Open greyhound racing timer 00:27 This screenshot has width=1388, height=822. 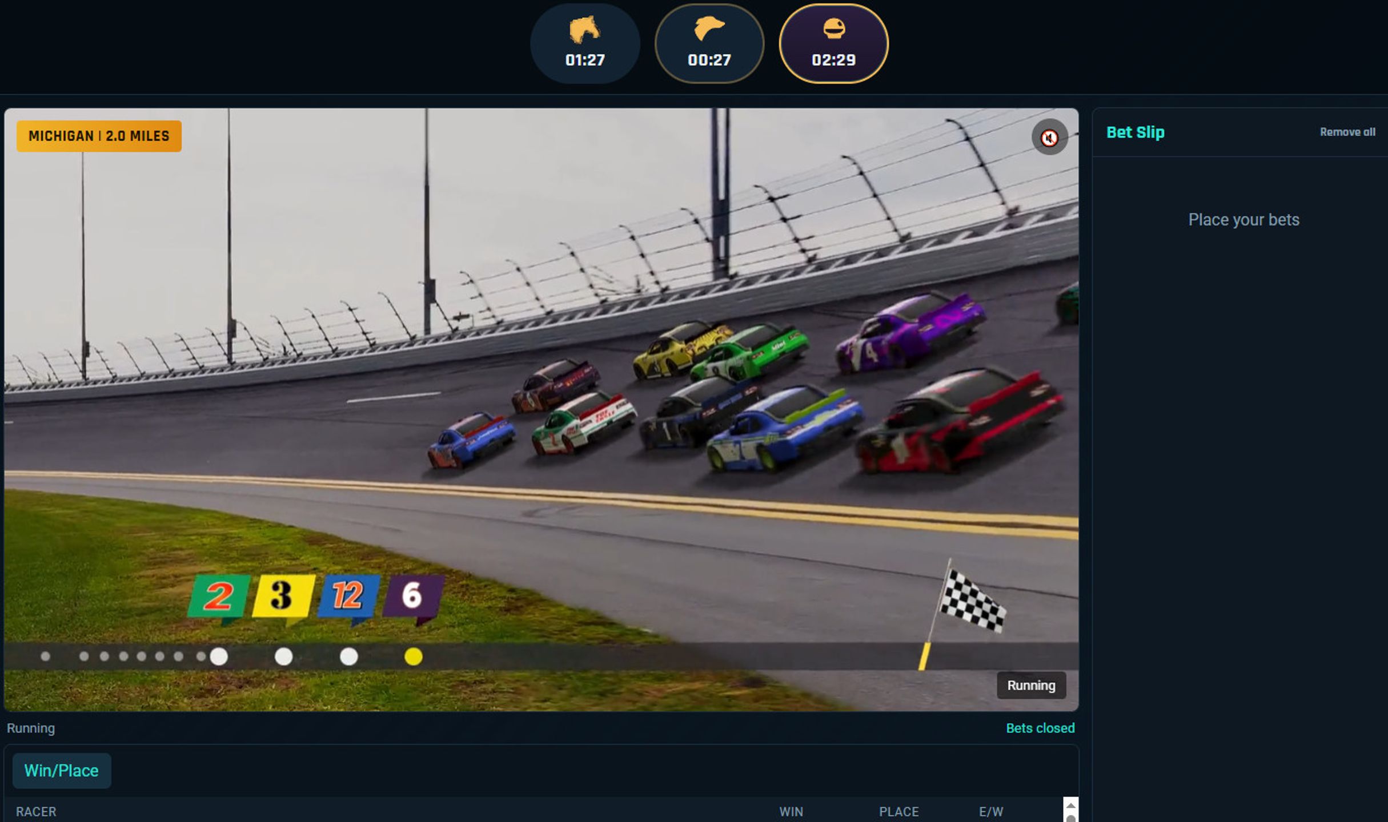point(709,44)
